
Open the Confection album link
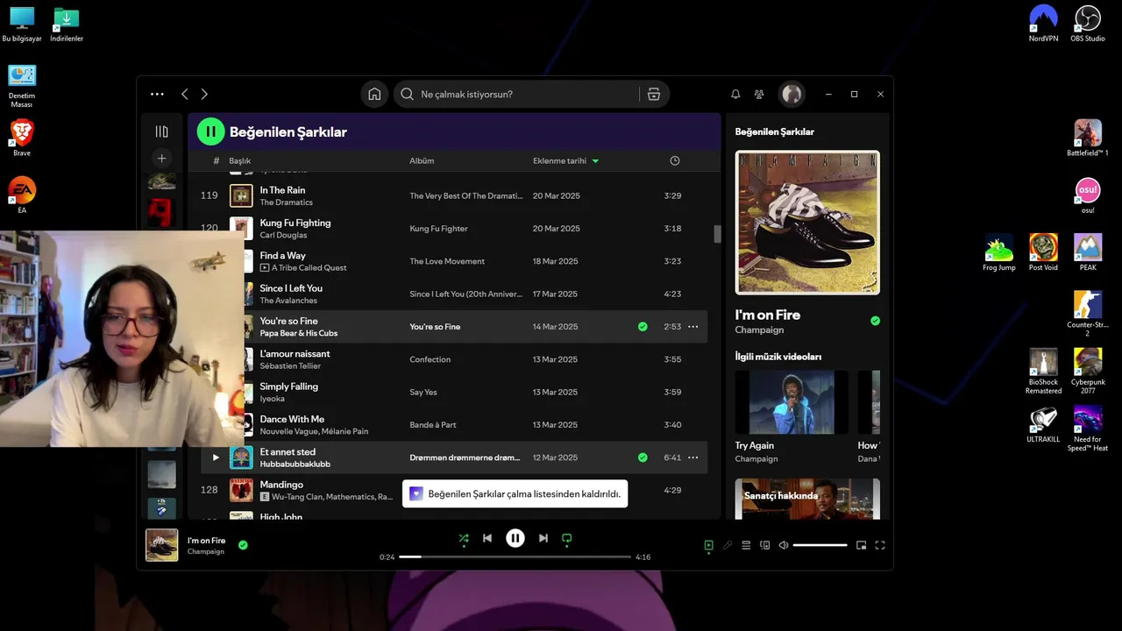(430, 359)
